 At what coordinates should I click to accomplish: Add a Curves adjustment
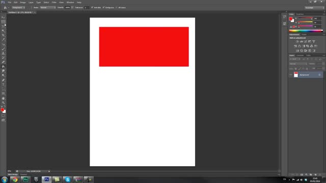[306, 42]
